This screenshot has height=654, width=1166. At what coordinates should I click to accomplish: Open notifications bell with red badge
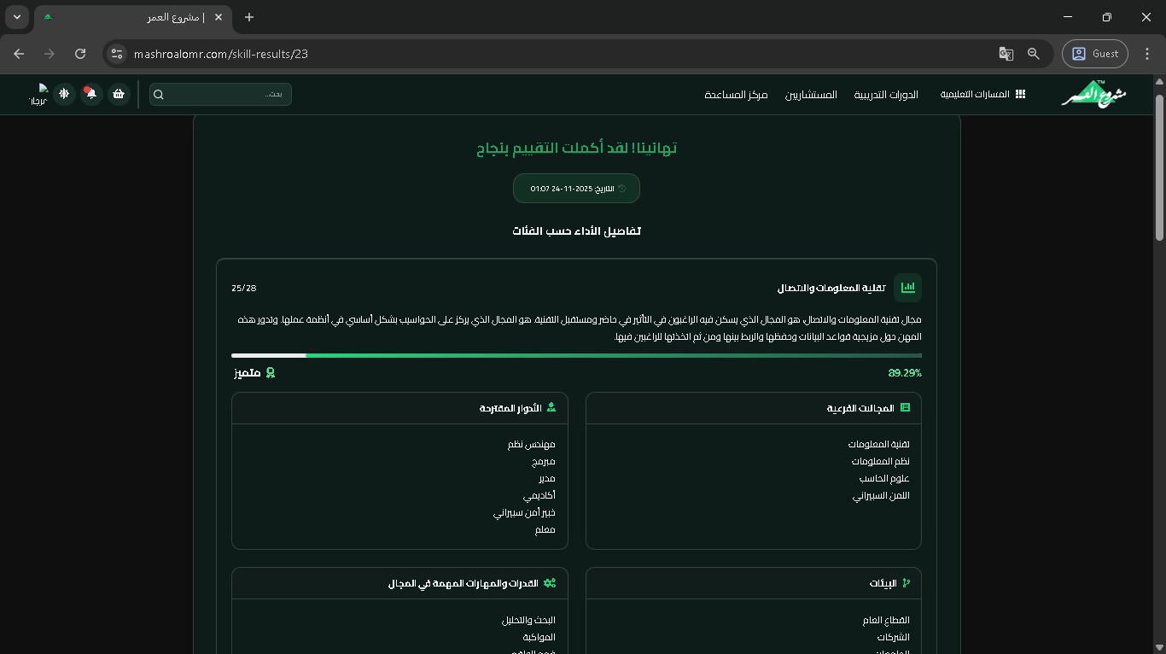[x=91, y=94]
